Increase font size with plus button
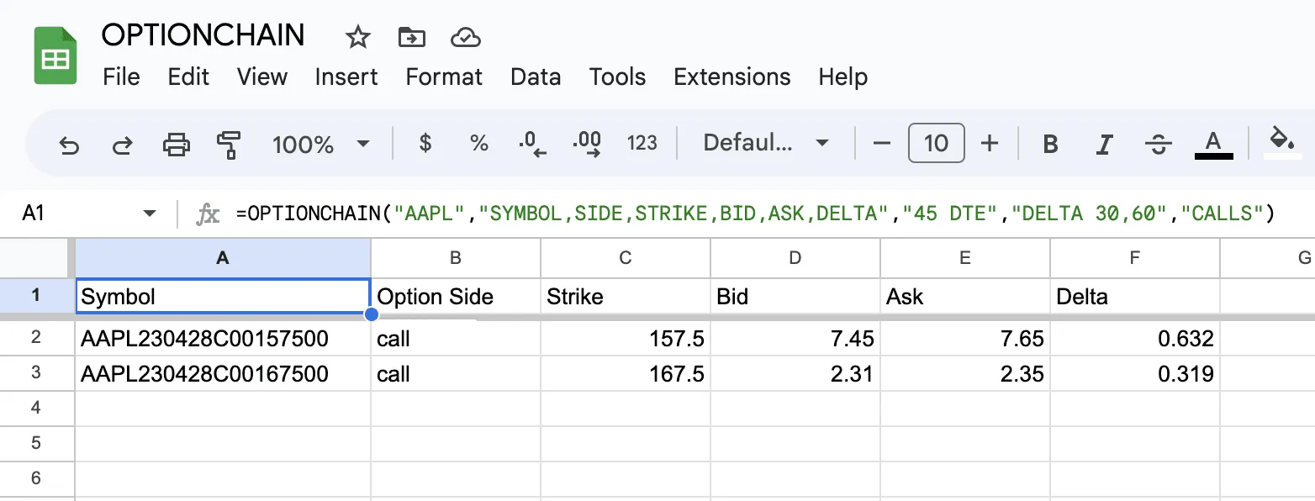1315x501 pixels. pos(990,143)
